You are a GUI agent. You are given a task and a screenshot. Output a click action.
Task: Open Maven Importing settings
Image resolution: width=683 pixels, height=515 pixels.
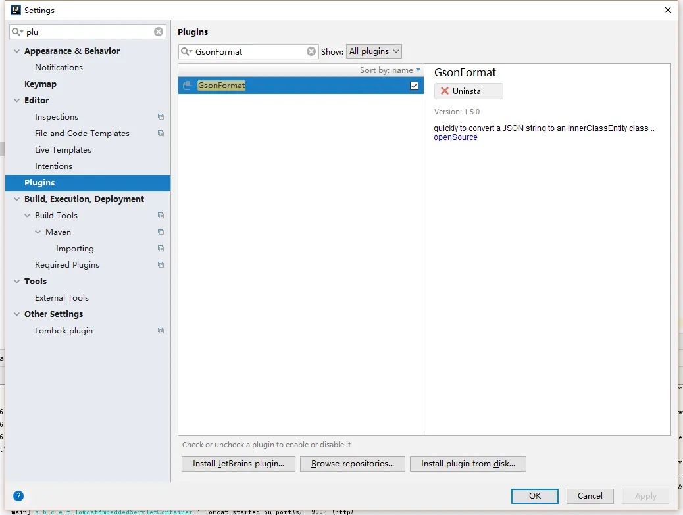(75, 249)
